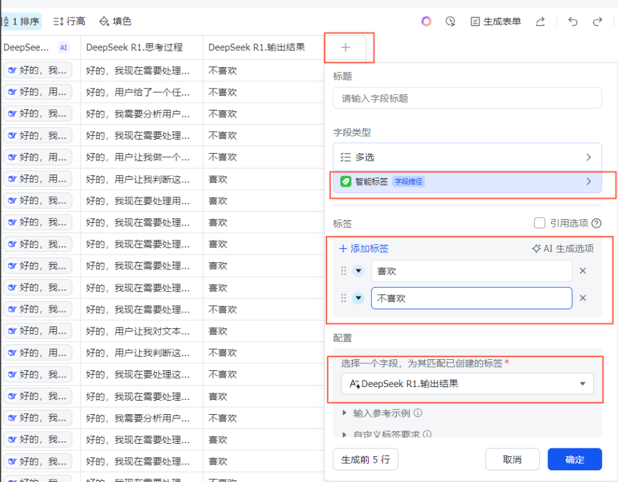Click the green 智能标签 tag icon
Viewport: 618px width, 482px height.
tap(345, 182)
